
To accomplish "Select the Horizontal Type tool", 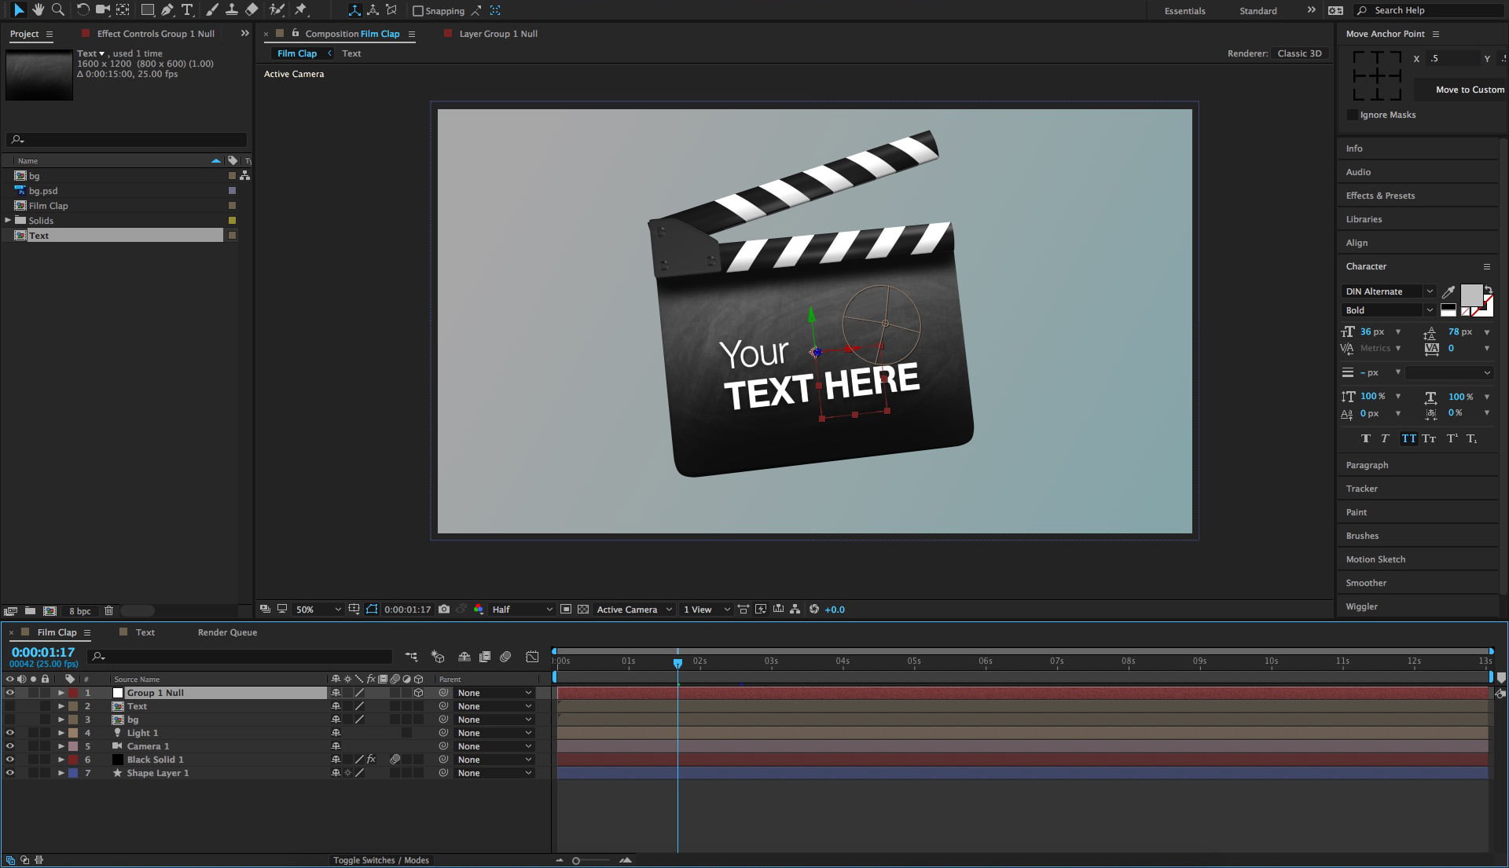I will [x=187, y=10].
